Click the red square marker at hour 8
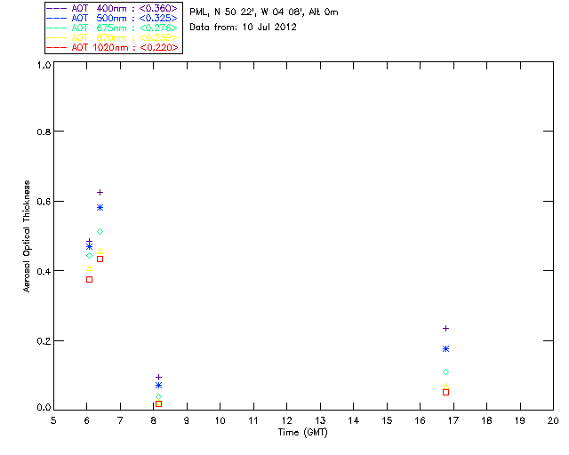 click(x=158, y=403)
